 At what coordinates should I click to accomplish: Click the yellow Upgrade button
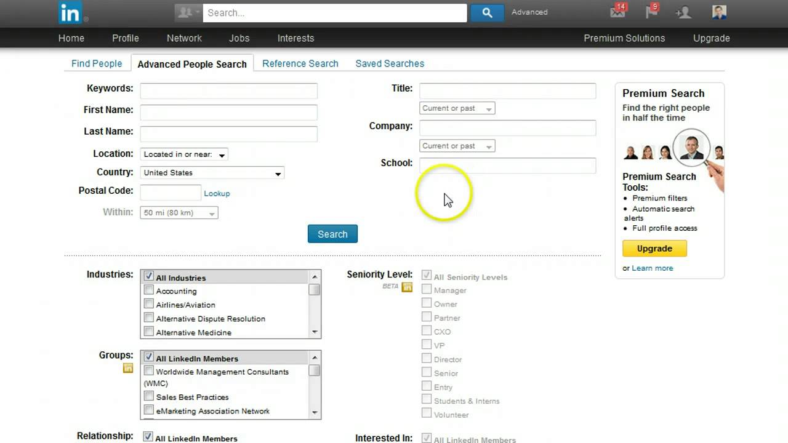pos(654,249)
